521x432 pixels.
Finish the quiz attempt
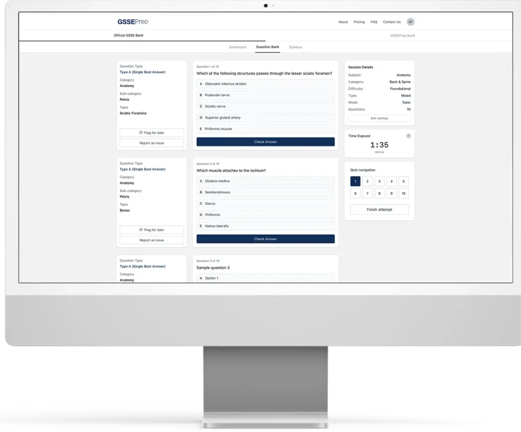(379, 210)
